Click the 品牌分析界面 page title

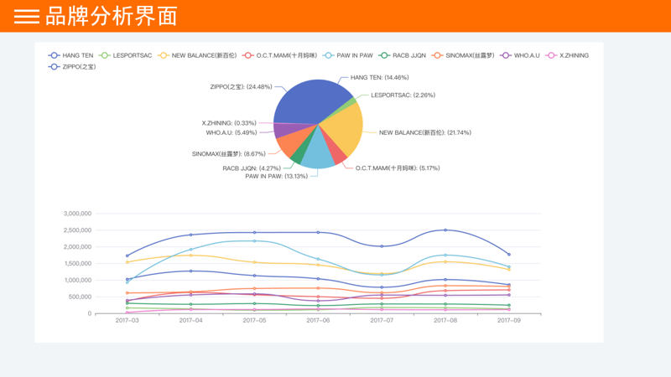(x=112, y=16)
